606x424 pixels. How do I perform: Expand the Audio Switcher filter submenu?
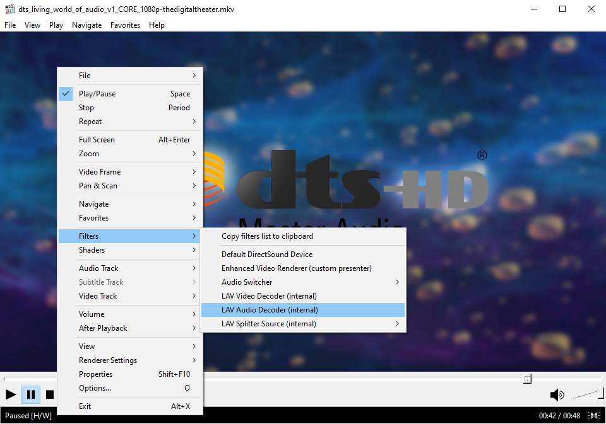[303, 282]
